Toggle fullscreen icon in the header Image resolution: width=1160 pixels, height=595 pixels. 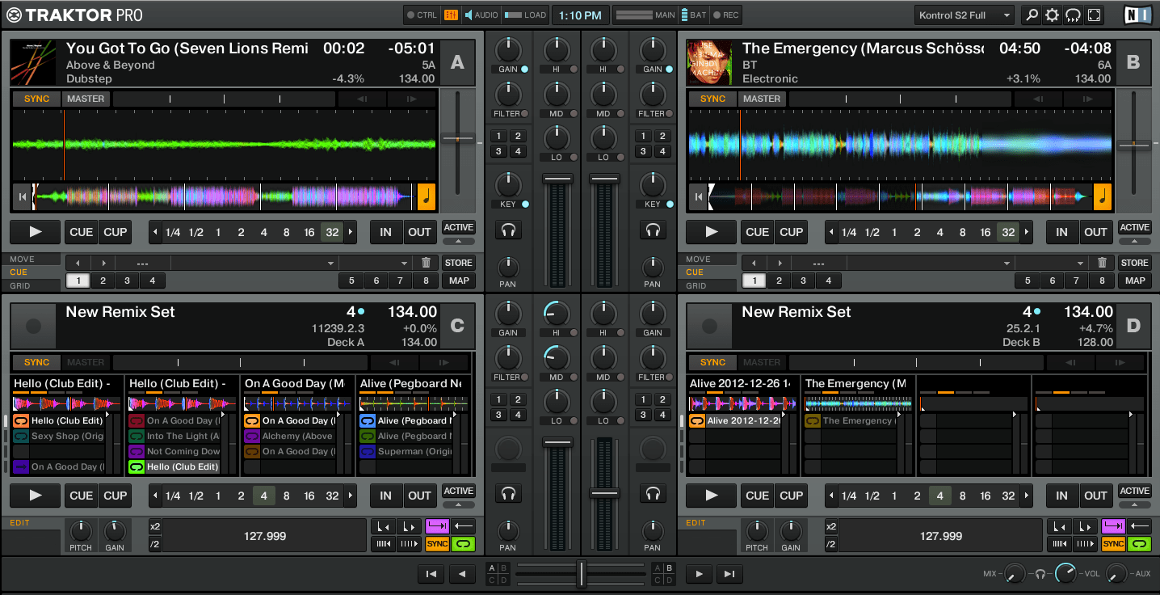[x=1094, y=15]
